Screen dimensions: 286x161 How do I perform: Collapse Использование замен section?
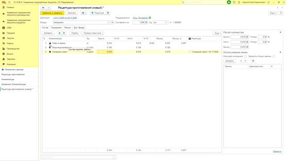pyautogui.click(x=280, y=52)
